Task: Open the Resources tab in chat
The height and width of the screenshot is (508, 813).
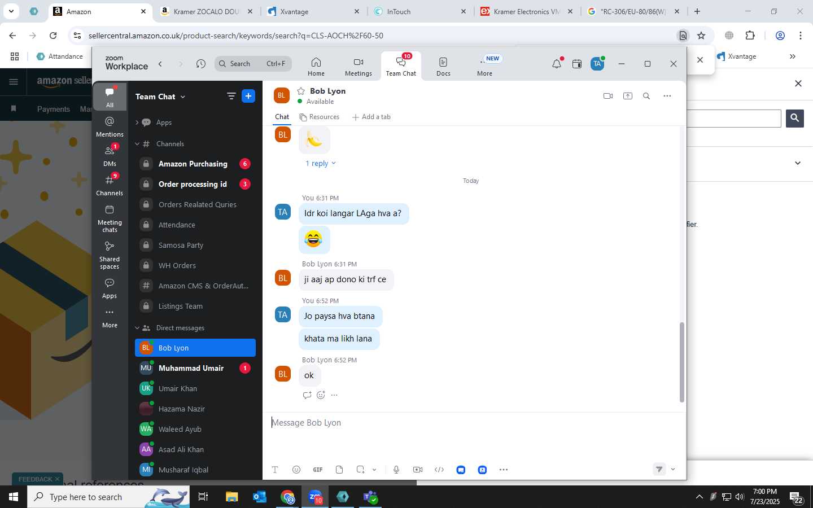Action: 320,117
